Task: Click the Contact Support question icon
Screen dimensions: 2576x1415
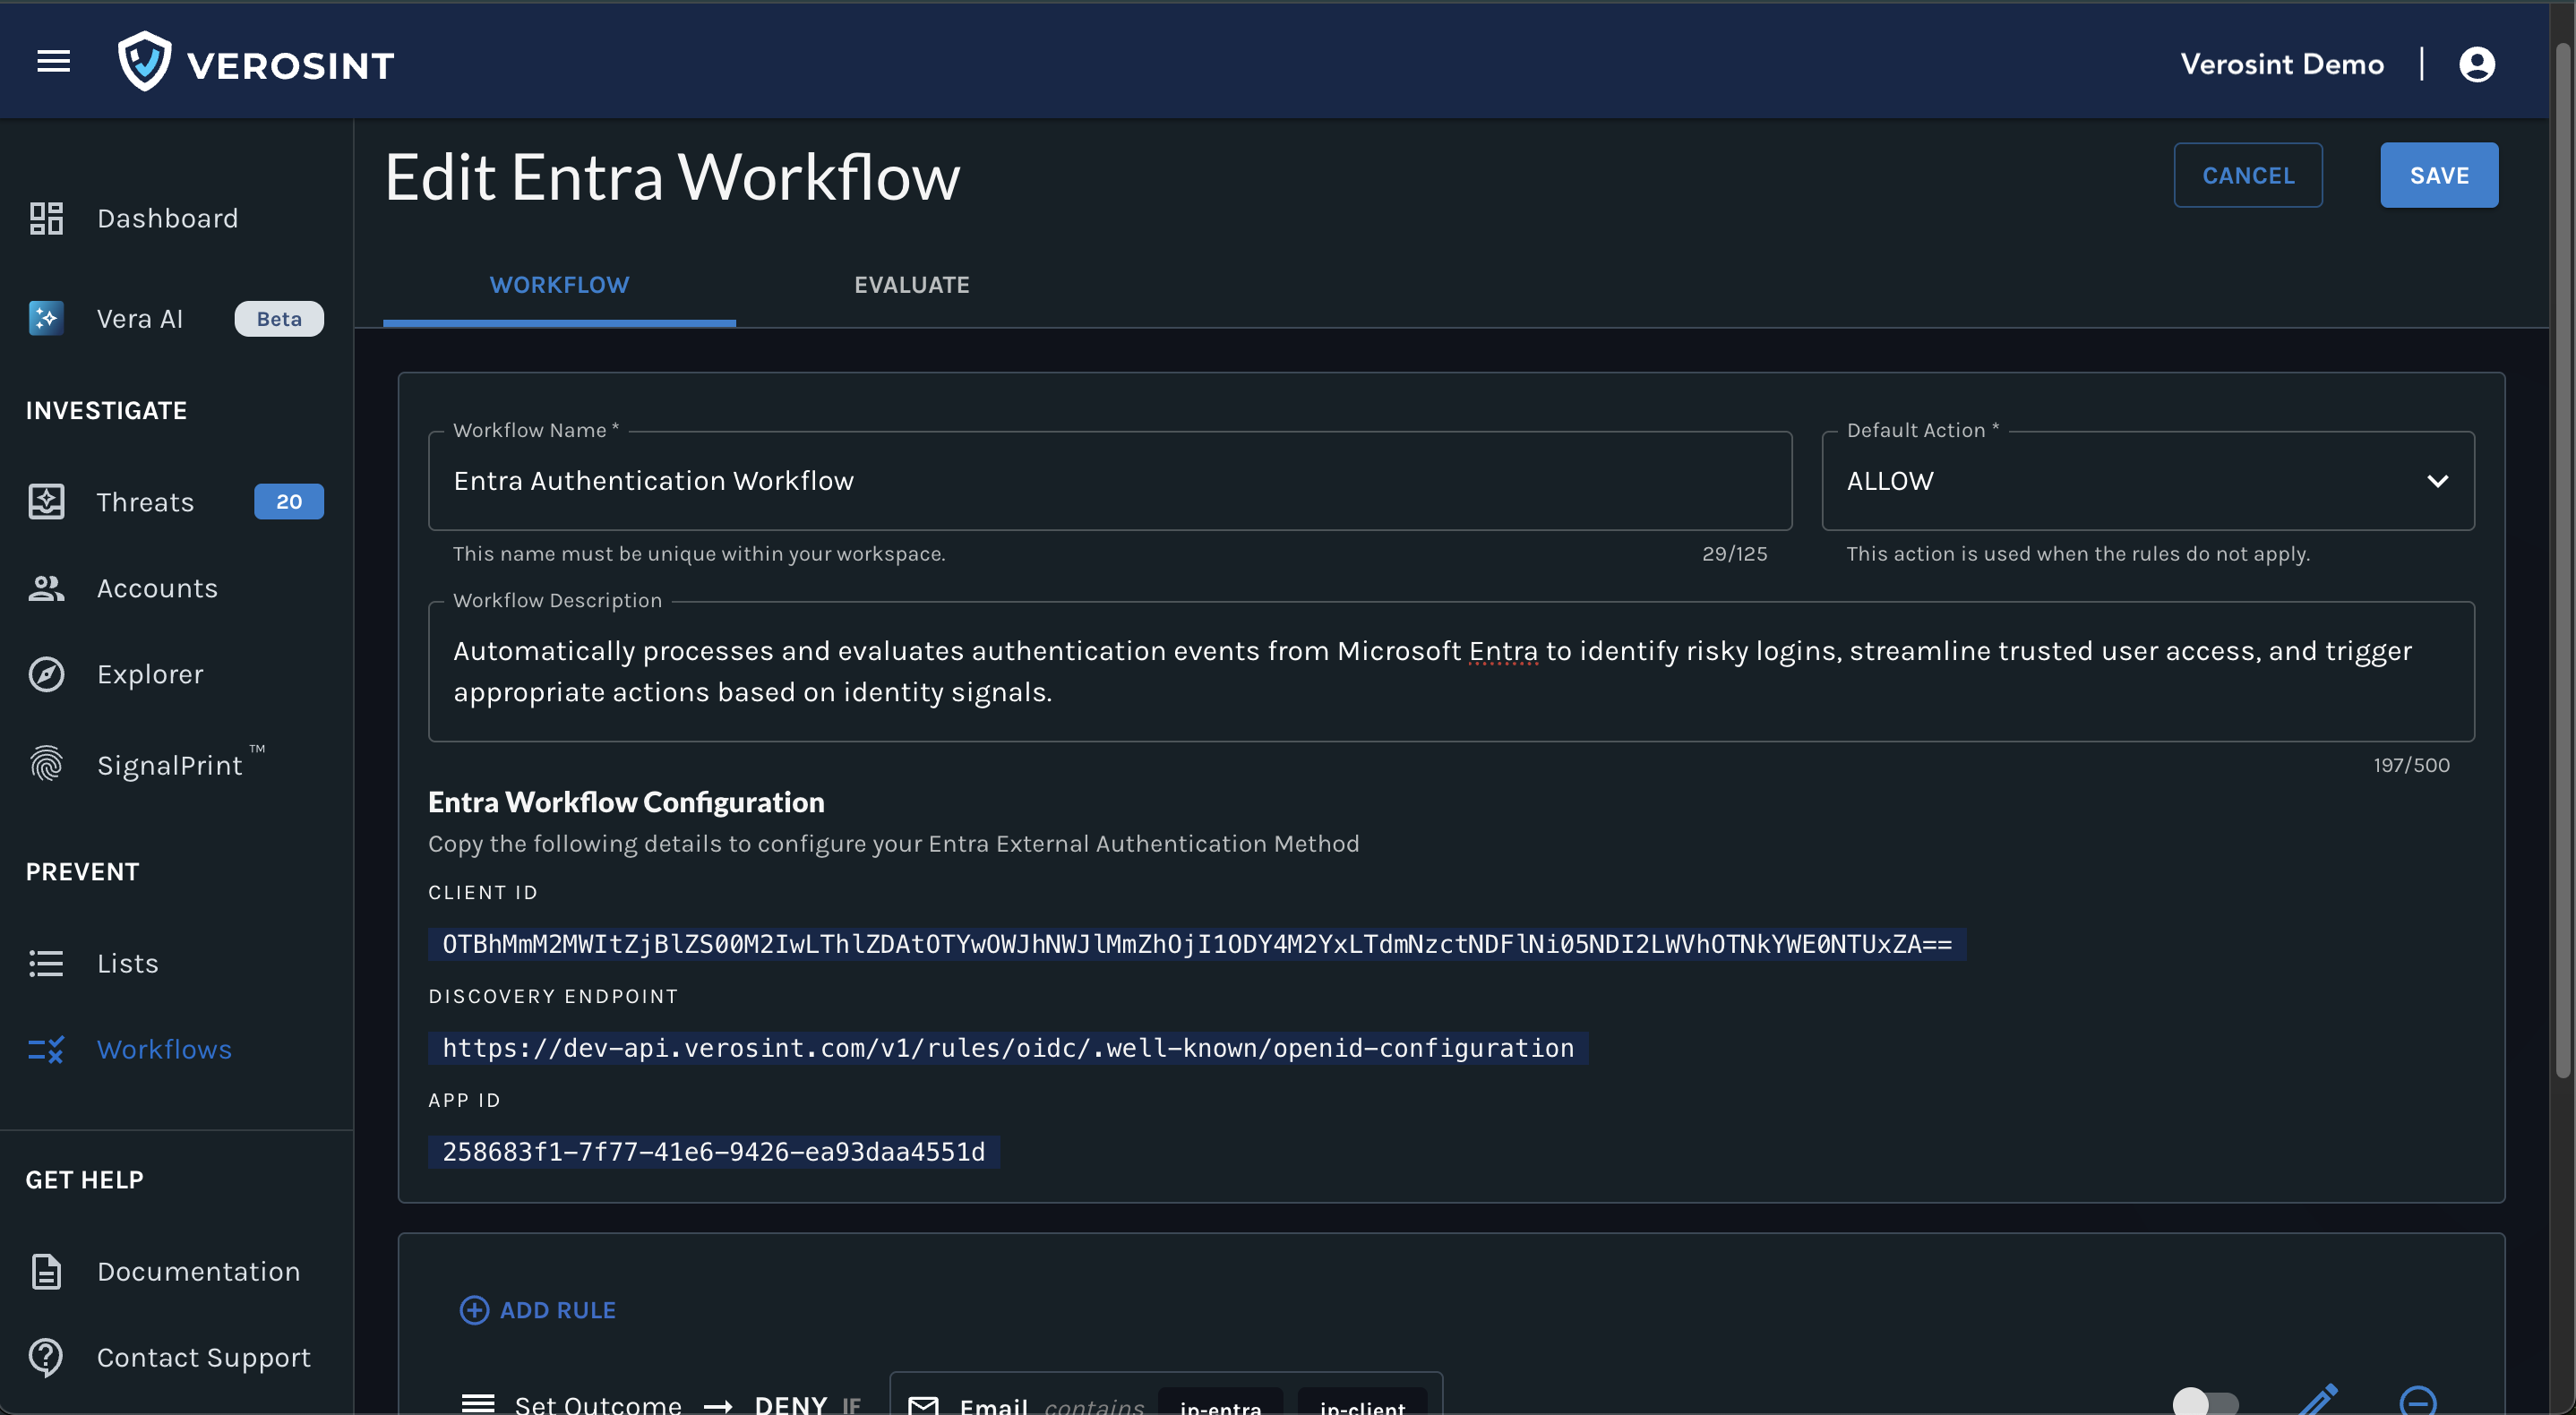Action: [46, 1357]
